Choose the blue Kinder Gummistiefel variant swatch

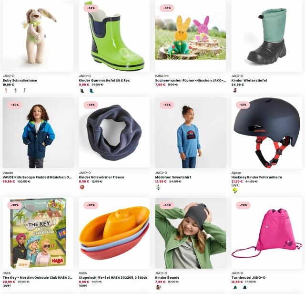pyautogui.click(x=91, y=91)
